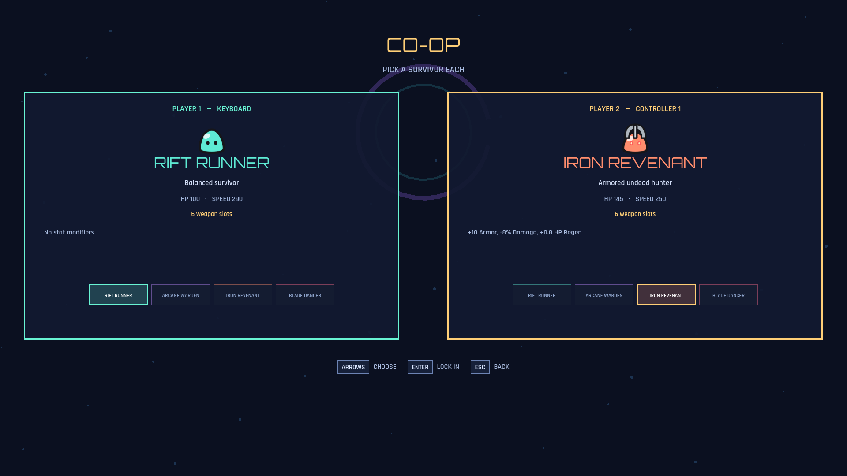The image size is (847, 476).
Task: Click the CHOOSE label
Action: pos(385,367)
